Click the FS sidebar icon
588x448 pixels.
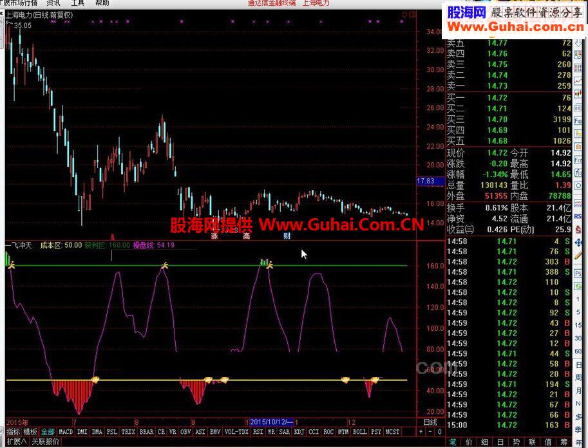click(x=578, y=273)
